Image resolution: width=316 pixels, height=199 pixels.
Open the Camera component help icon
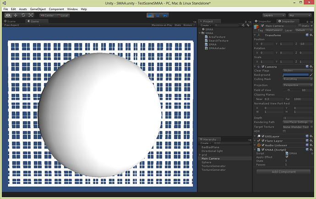(x=307, y=67)
